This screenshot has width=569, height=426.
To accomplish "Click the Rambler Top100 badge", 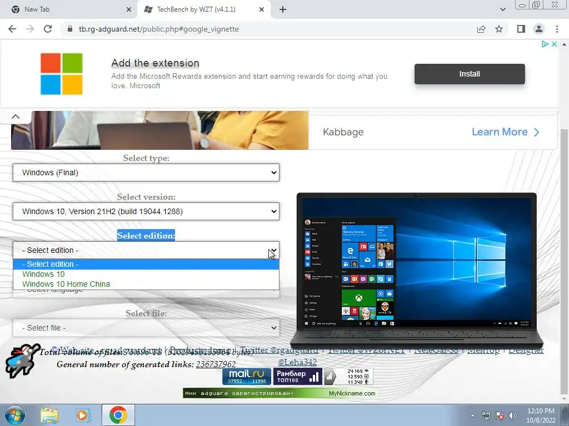I will click(297, 377).
